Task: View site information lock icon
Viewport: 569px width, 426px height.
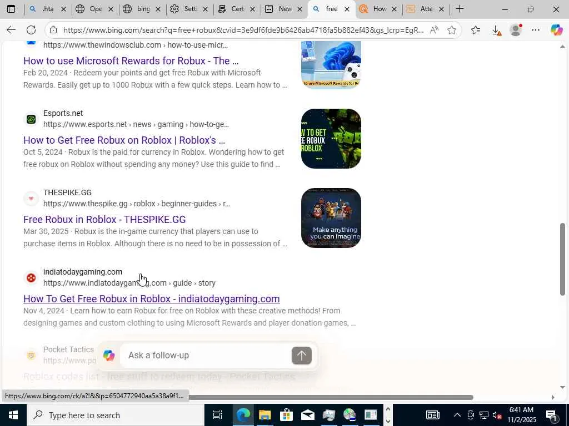Action: point(53,30)
